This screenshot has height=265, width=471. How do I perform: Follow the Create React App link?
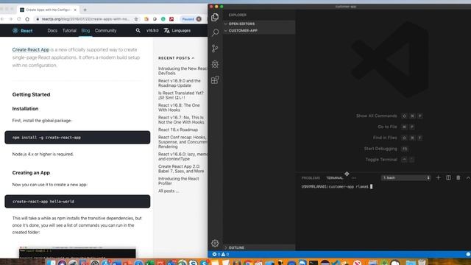pos(31,49)
